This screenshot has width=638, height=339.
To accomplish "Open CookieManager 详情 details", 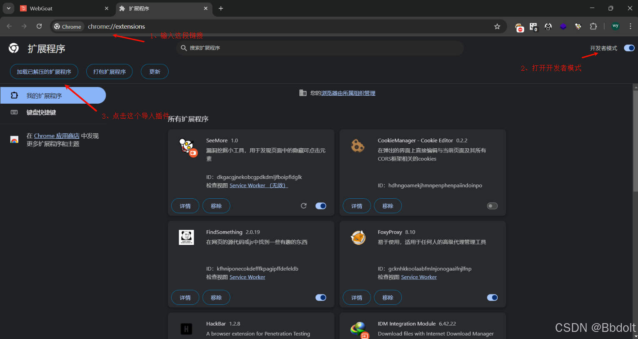I will [357, 206].
